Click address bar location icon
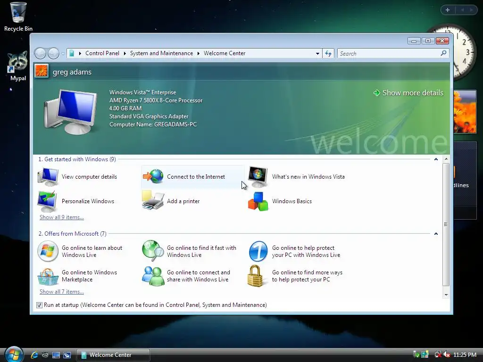Image resolution: width=483 pixels, height=362 pixels. pos(72,54)
